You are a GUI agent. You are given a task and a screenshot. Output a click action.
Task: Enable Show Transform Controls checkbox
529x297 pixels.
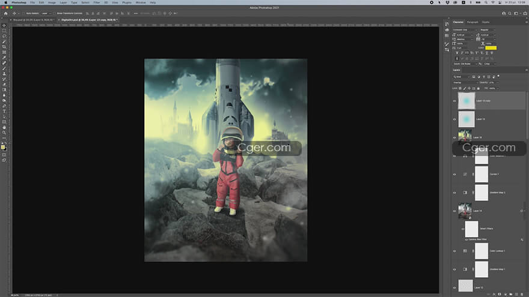pos(55,13)
